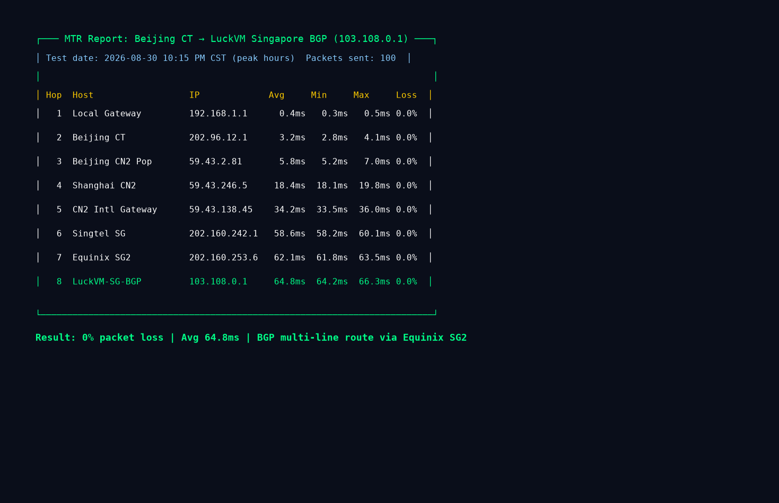Click the 'IP' column header
Viewport: 779px width, 503px height.
click(x=195, y=95)
